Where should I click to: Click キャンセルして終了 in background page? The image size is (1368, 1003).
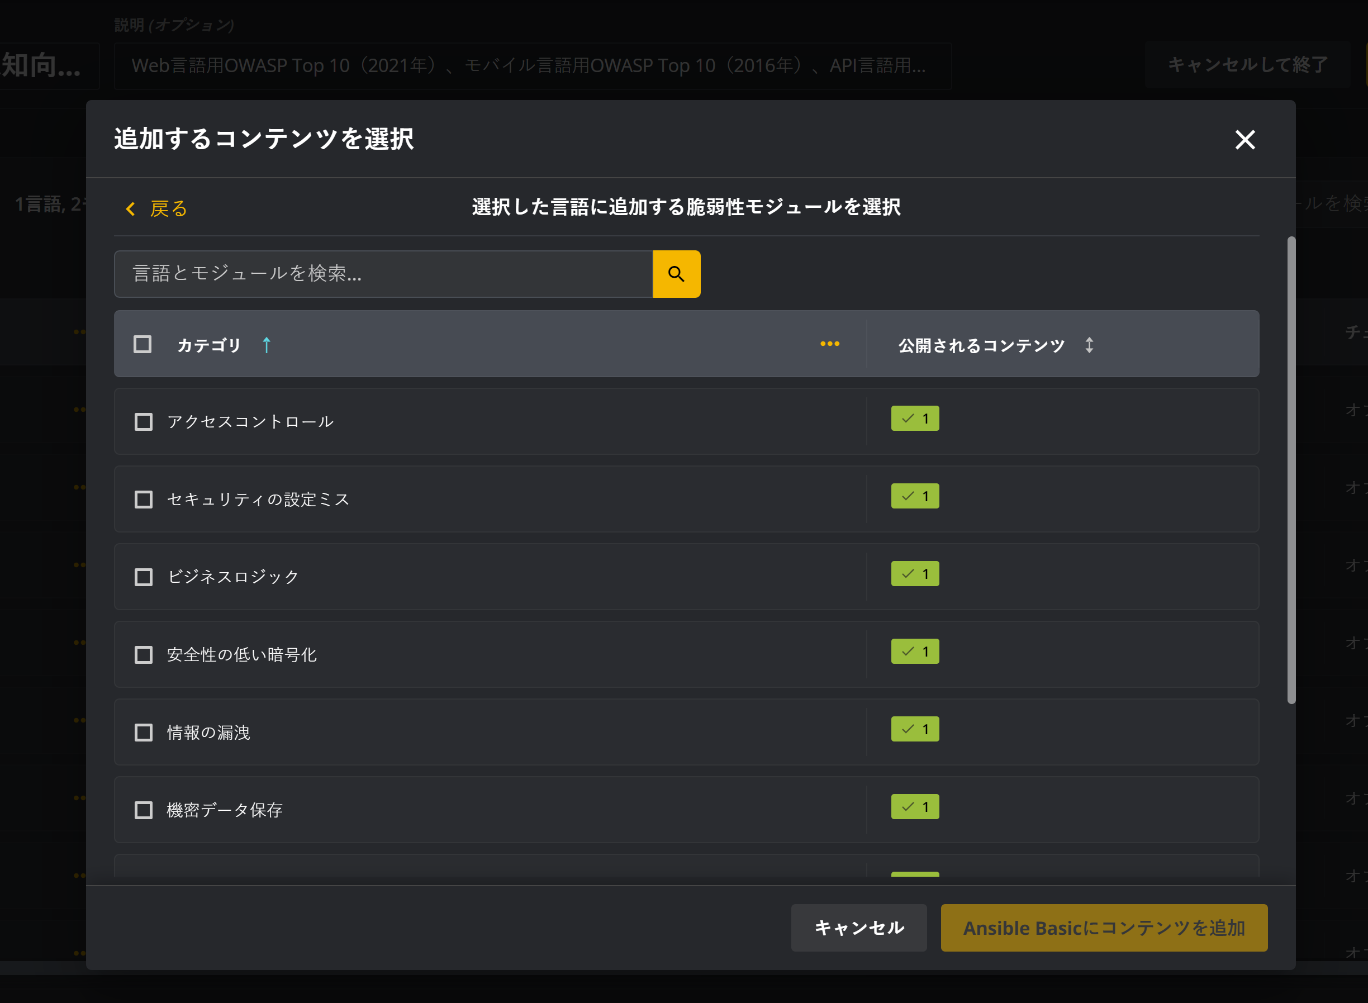click(1248, 65)
